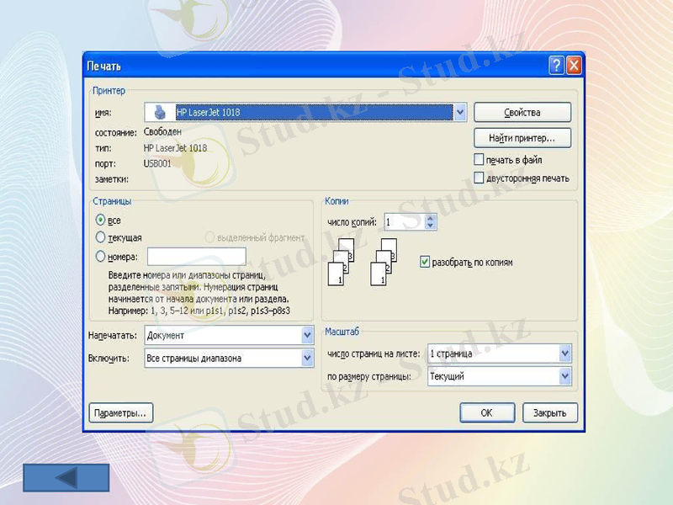Enable the печать в файл checkbox
The image size is (673, 505).
coord(477,160)
